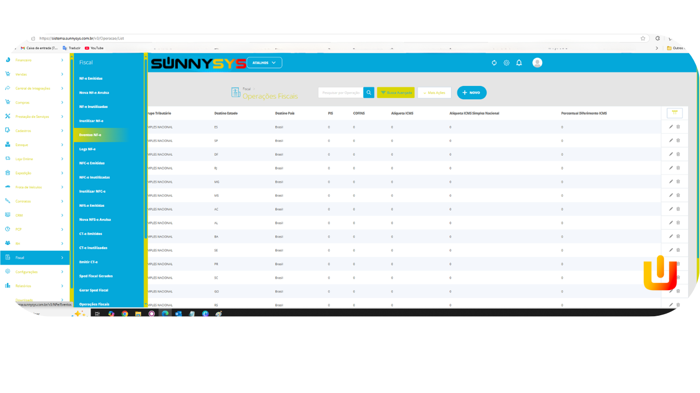
Task: Delete the SP row with the trash icon
Action: [678, 140]
